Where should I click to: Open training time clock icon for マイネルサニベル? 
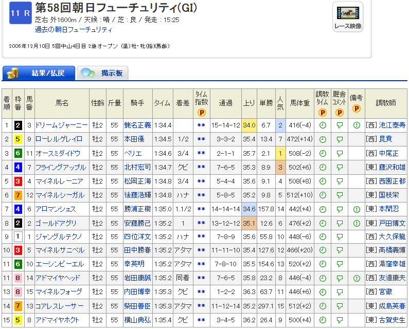tap(323, 250)
